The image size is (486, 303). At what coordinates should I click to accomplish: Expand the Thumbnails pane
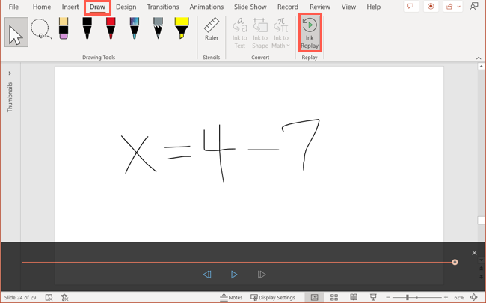10,73
